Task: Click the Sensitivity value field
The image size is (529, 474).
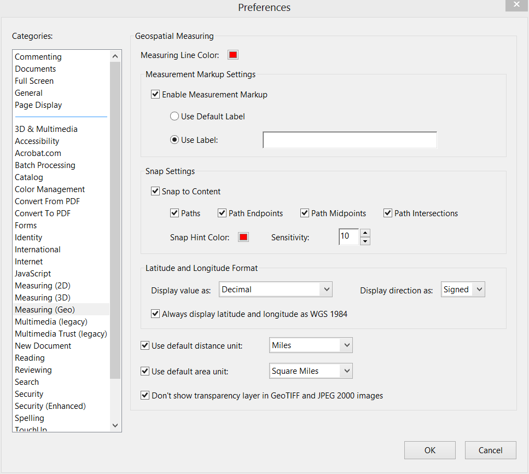Action: pos(349,236)
